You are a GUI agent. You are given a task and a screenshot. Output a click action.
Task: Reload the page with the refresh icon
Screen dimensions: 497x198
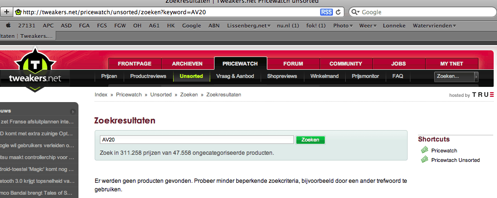338,12
